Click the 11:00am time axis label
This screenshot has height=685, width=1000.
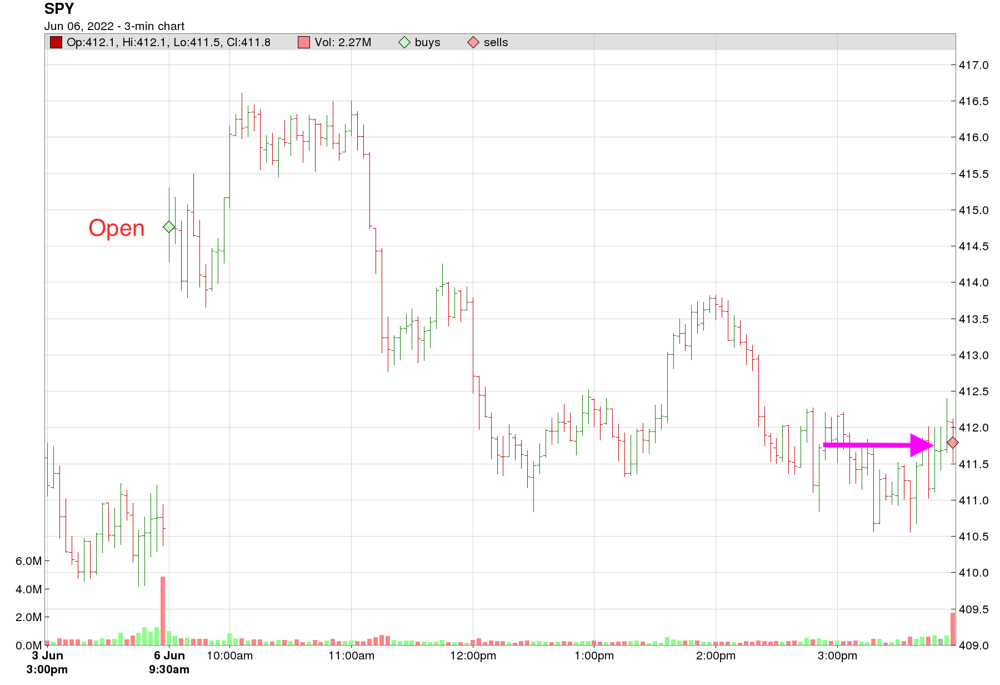(351, 656)
